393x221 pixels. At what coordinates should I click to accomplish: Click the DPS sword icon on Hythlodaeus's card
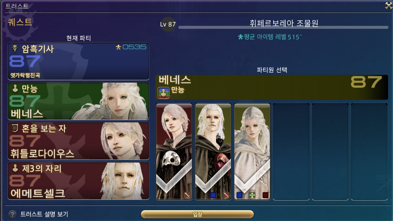point(187,195)
